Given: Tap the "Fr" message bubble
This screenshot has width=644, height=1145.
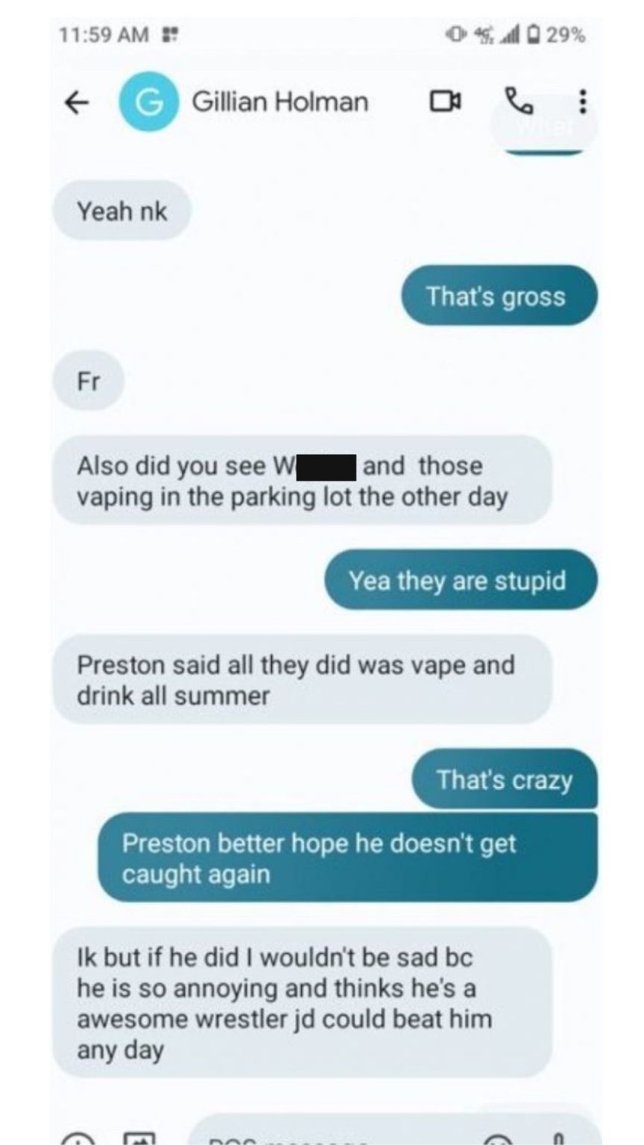Looking at the screenshot, I should 88,382.
